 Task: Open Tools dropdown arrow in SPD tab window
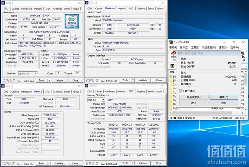pyautogui.click(x=133, y=163)
